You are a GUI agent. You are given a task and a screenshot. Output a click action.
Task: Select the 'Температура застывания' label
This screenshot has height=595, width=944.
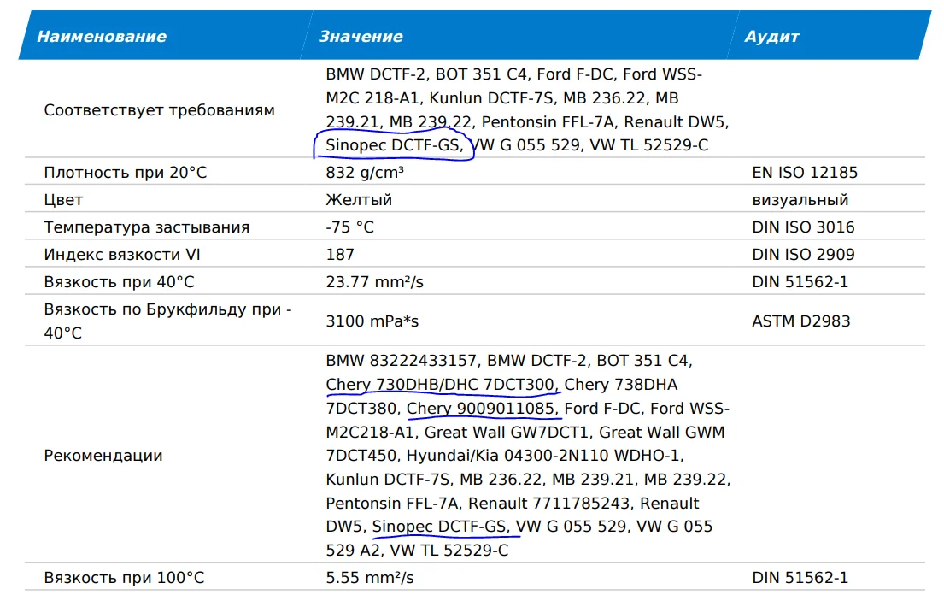click(x=146, y=227)
